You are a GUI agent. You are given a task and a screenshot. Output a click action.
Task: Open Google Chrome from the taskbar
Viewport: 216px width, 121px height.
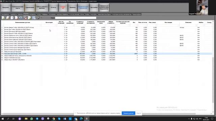[54, 119]
